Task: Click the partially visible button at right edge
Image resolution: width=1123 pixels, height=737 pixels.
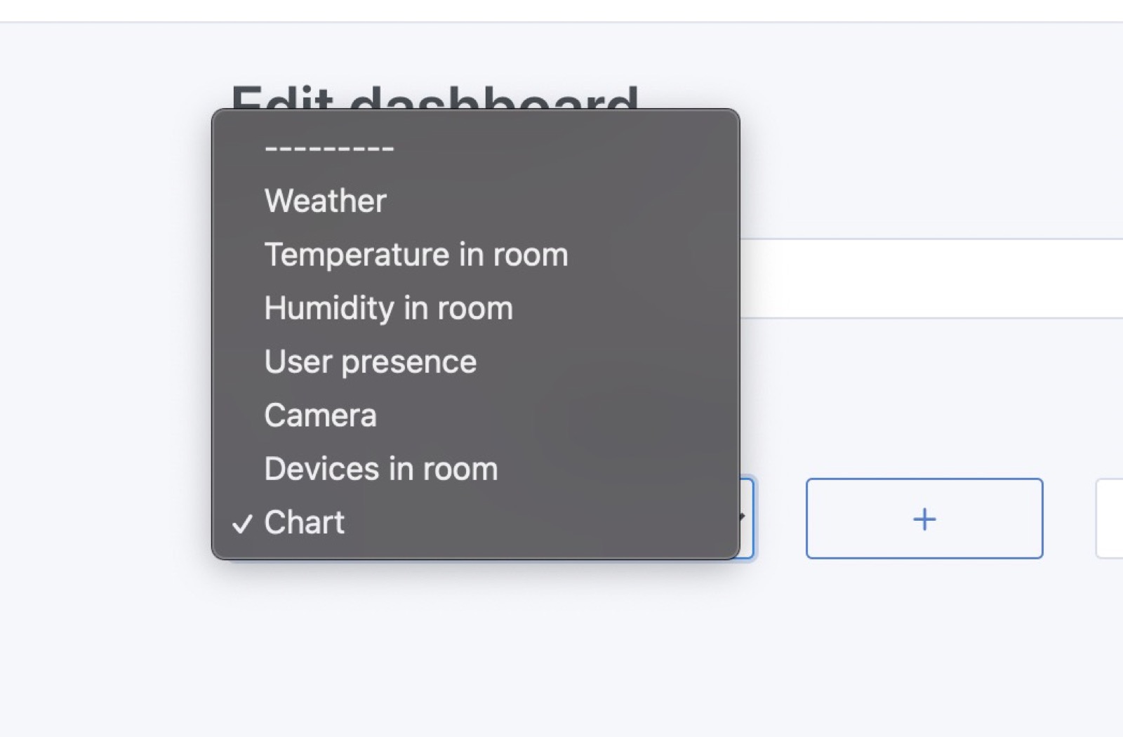Action: click(1112, 518)
